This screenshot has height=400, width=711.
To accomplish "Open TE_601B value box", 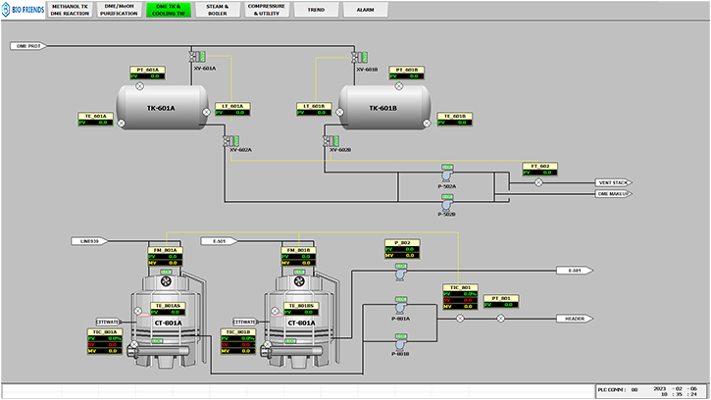I will pyautogui.click(x=454, y=120).
